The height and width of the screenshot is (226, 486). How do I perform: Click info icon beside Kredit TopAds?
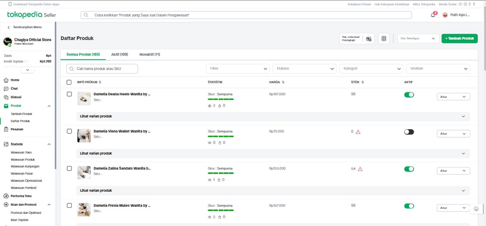point(26,62)
